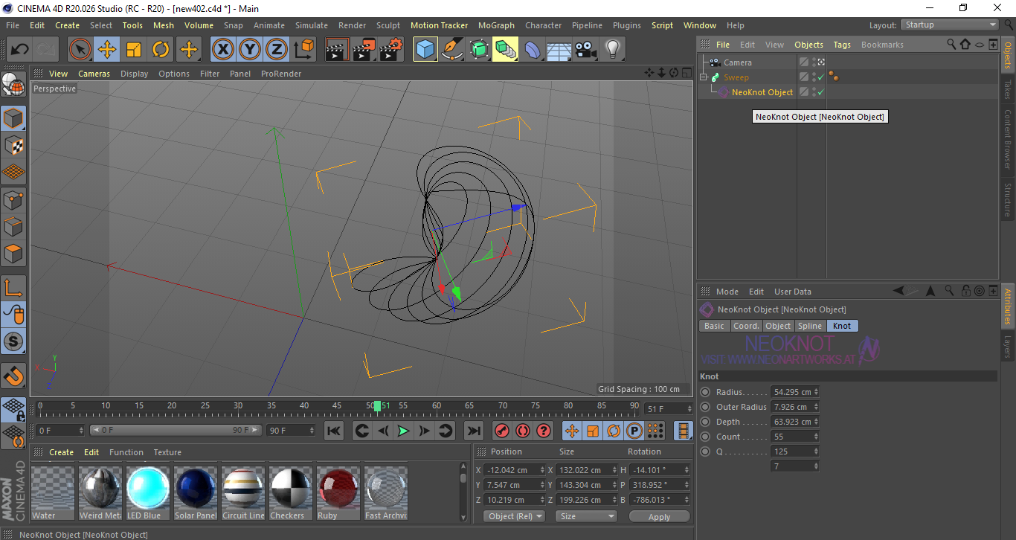Viewport: 1016px width, 540px height.
Task: Add a Floor environment object
Action: [x=559, y=50]
